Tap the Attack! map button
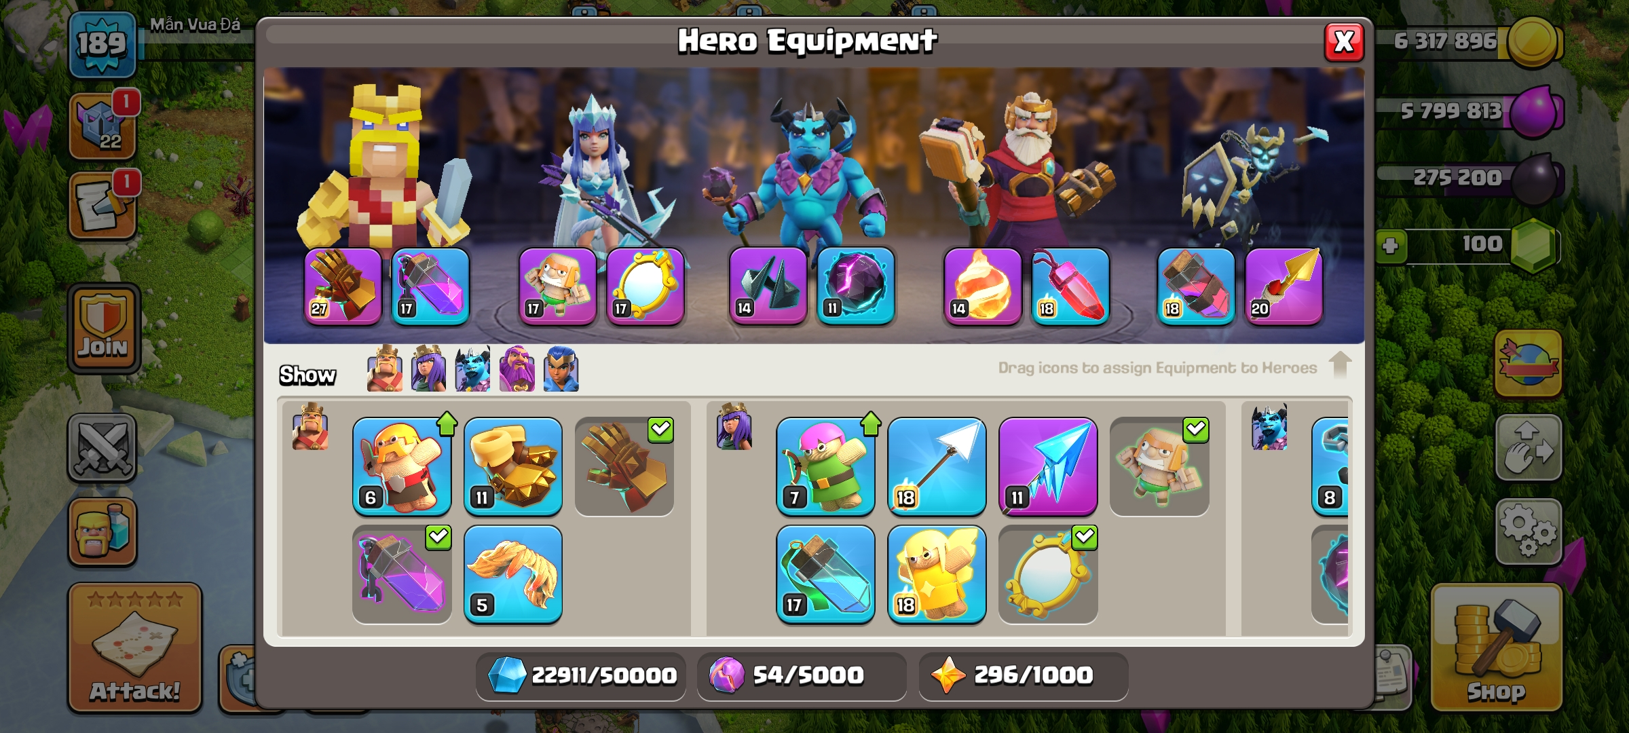The height and width of the screenshot is (733, 1629). coord(135,647)
